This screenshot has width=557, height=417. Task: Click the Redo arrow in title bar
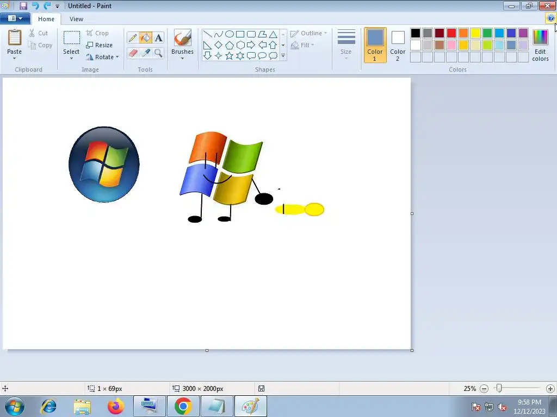[x=47, y=5]
